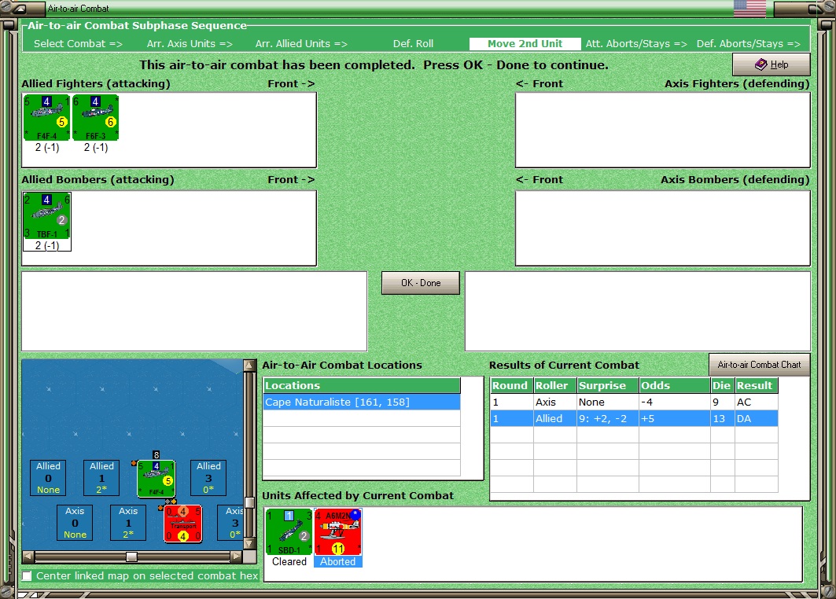Click OK - Done to continue
The height and width of the screenshot is (599, 836).
tap(421, 283)
